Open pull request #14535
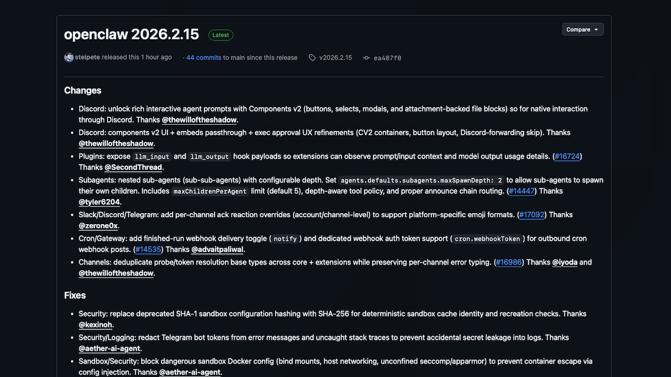The width and height of the screenshot is (671, 377). click(x=148, y=249)
